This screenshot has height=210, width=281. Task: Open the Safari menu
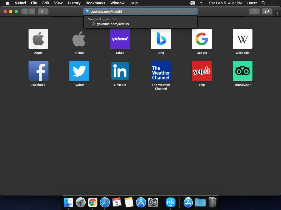pos(20,3)
